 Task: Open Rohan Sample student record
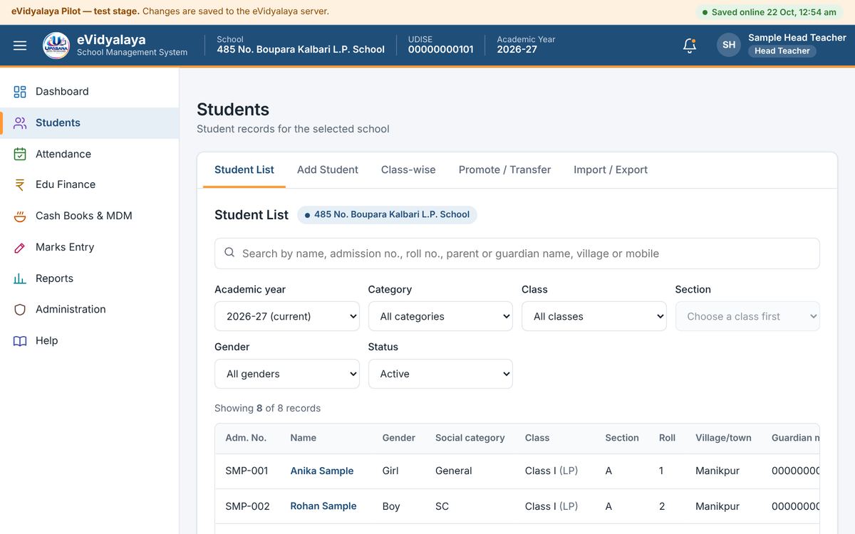click(x=323, y=506)
